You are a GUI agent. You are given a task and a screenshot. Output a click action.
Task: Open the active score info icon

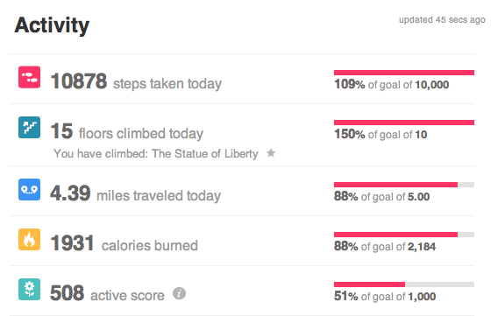coord(179,293)
